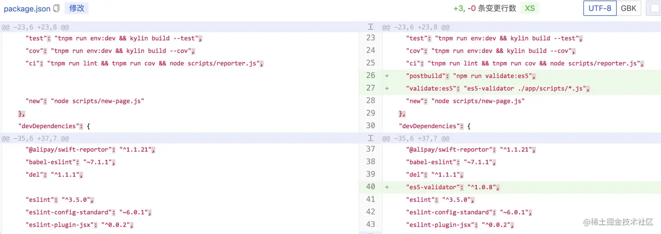Select line number 41
Screen dimensions: 661x234
click(x=371, y=200)
